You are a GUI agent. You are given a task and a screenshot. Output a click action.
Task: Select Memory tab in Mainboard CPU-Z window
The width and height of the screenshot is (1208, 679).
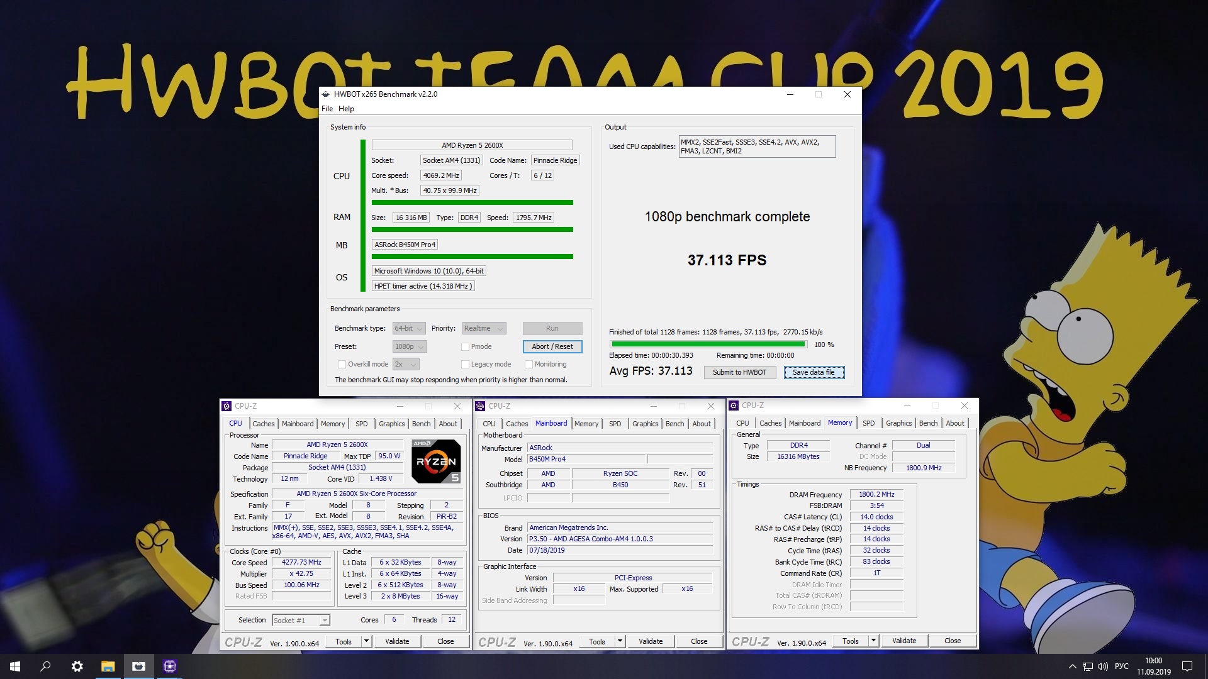tap(586, 424)
